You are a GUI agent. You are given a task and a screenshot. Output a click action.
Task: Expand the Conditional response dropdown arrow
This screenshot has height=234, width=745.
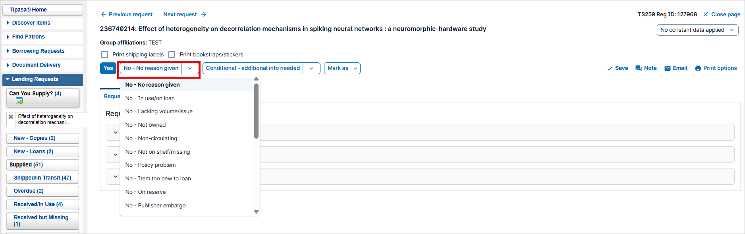(x=312, y=68)
